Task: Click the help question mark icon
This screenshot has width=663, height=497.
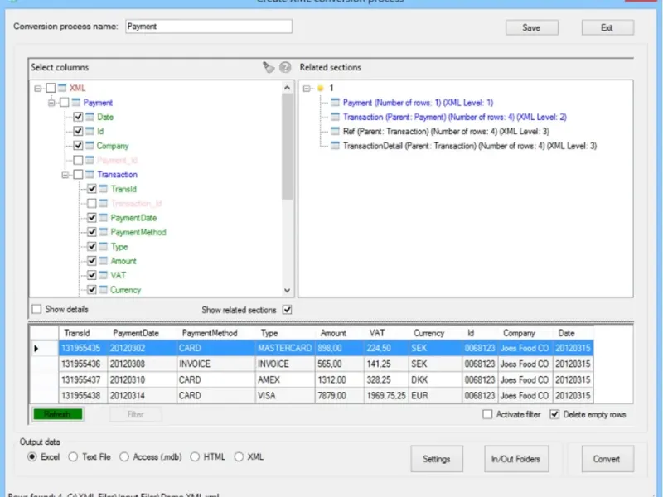Action: click(x=285, y=68)
